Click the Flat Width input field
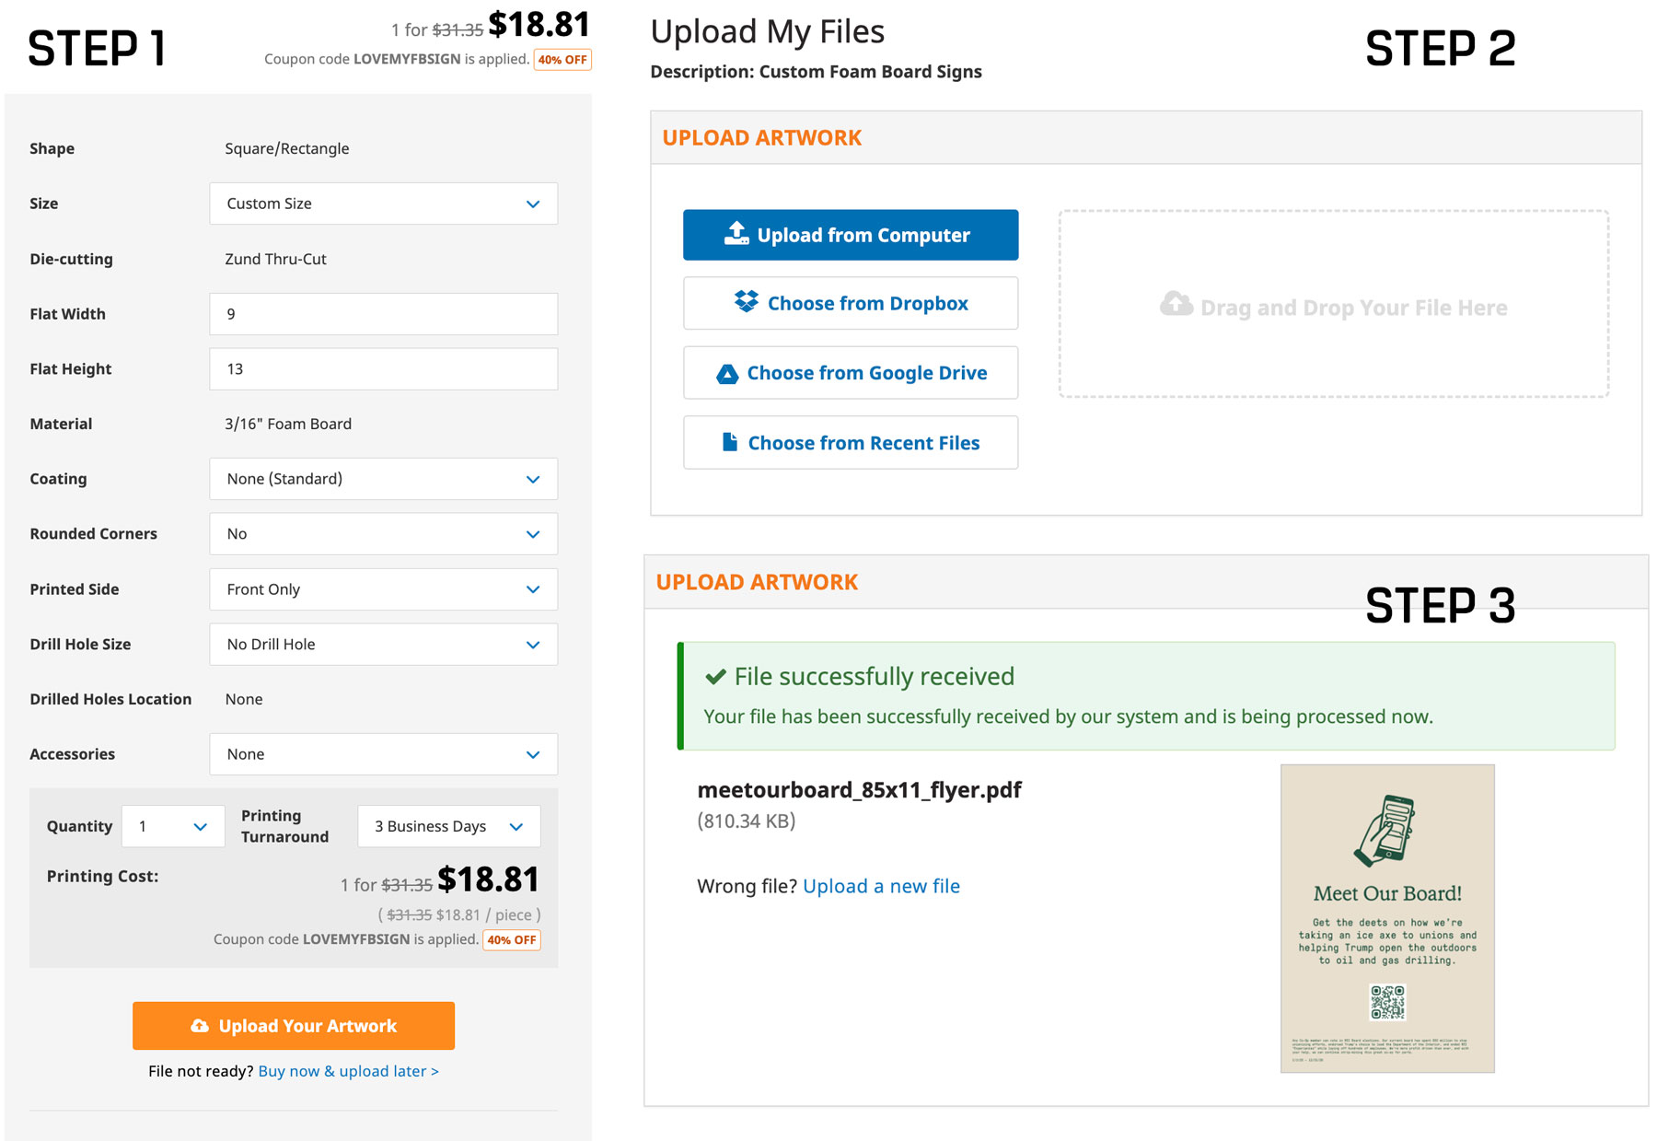1657x1141 pixels. point(383,314)
